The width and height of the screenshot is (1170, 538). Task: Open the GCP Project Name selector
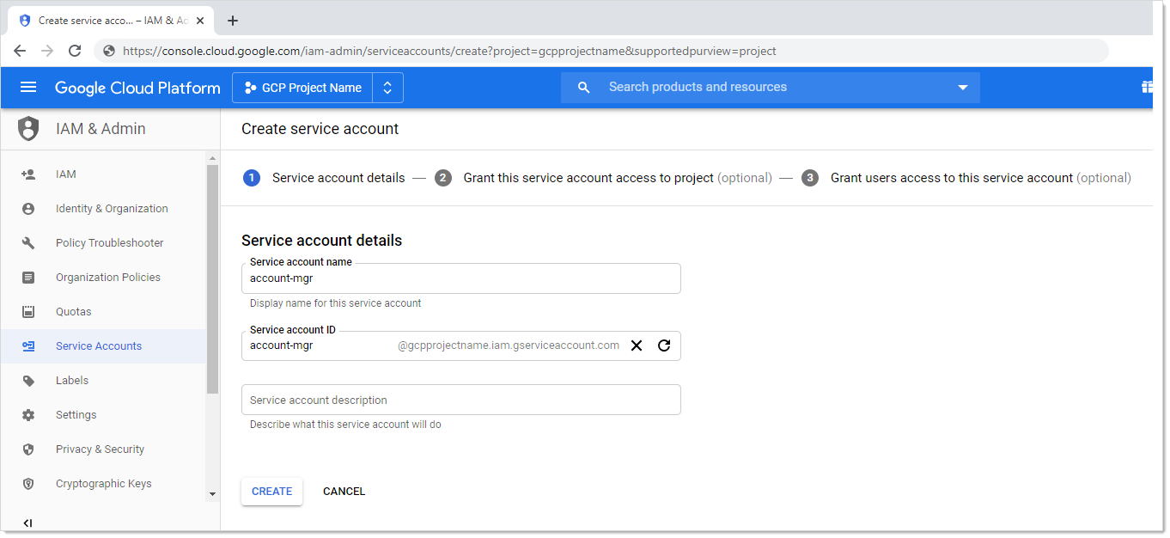pyautogui.click(x=317, y=88)
